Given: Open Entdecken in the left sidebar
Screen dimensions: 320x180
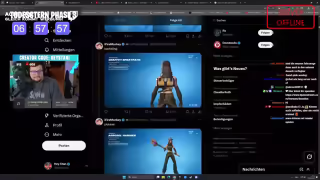Looking at the screenshot, I should pos(62,40).
